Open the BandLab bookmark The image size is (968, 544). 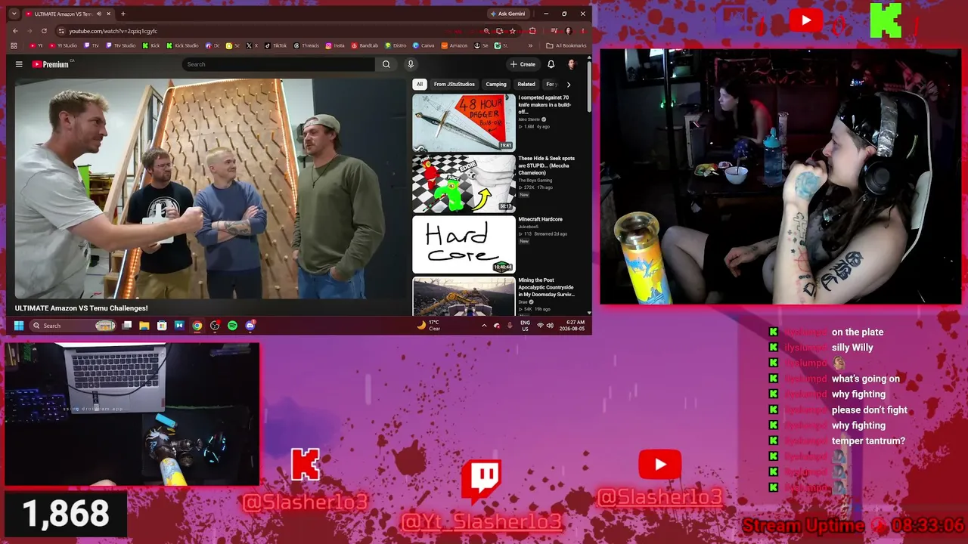click(x=365, y=45)
